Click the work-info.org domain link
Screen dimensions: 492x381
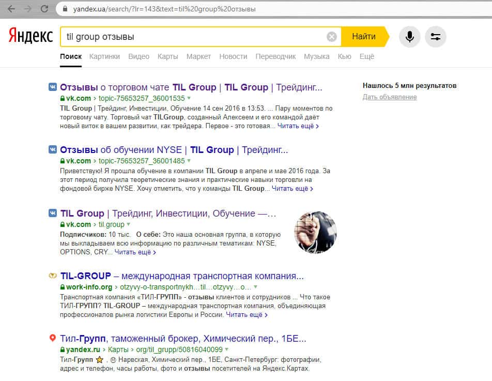(x=89, y=287)
